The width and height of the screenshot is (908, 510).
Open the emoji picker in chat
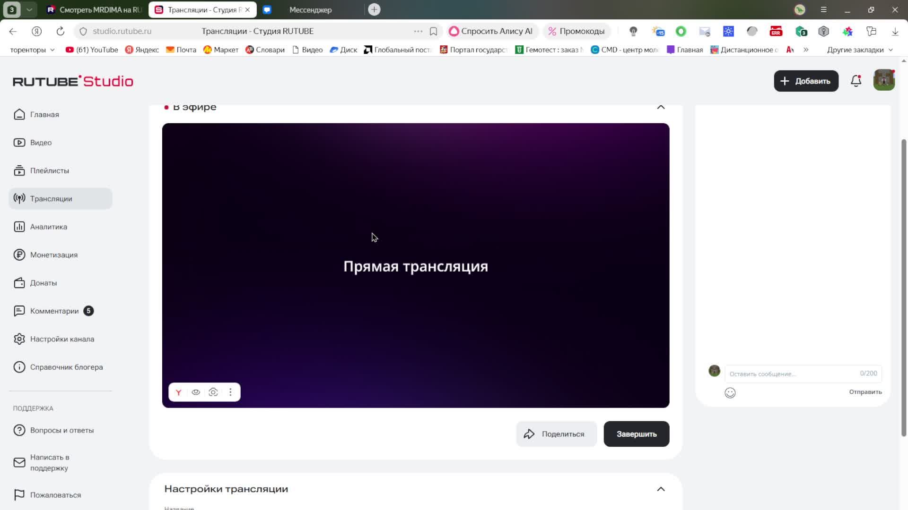(730, 393)
